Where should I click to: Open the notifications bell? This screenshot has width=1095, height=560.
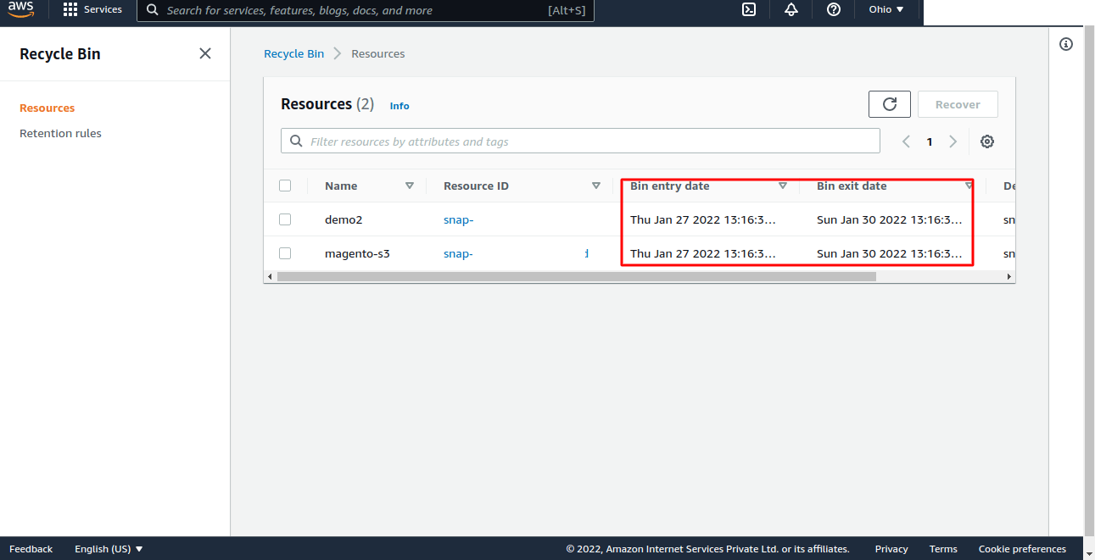(791, 10)
